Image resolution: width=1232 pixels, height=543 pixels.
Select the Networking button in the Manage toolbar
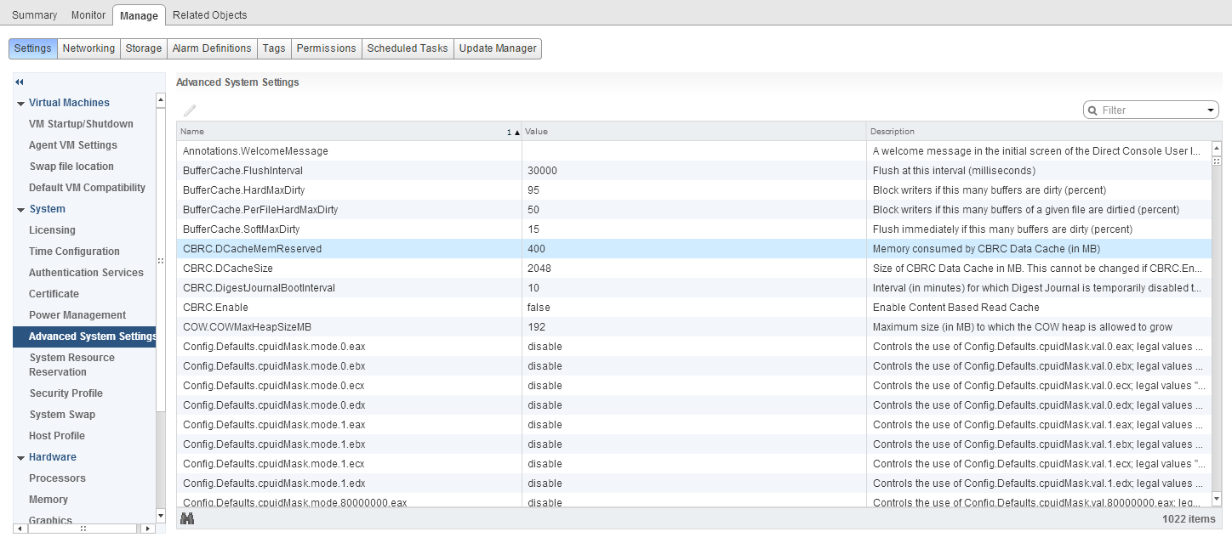[x=88, y=48]
